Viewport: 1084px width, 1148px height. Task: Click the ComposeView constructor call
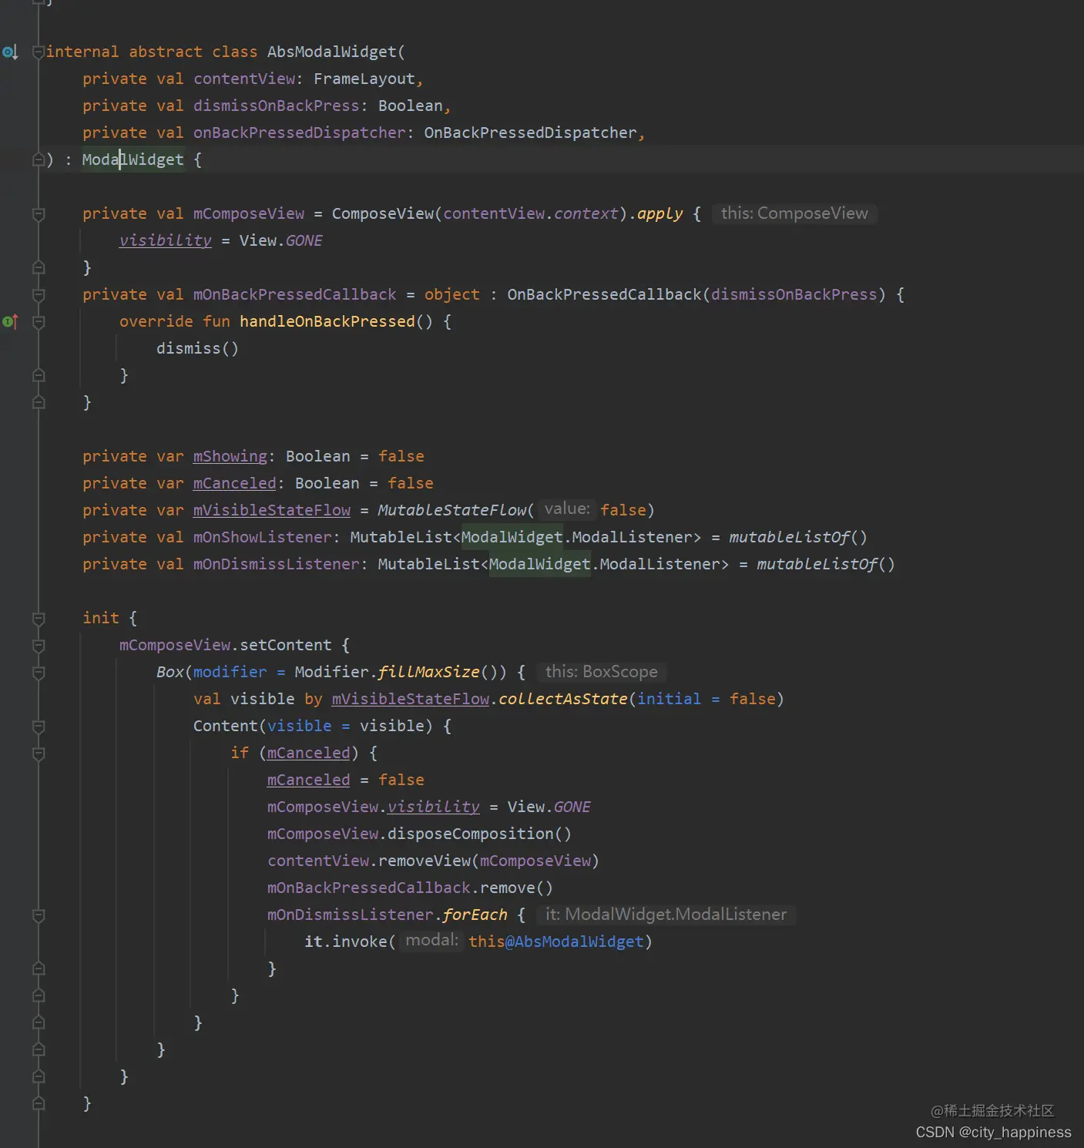[383, 213]
